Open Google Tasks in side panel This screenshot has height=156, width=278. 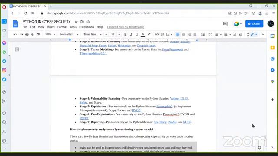(x=272, y=59)
